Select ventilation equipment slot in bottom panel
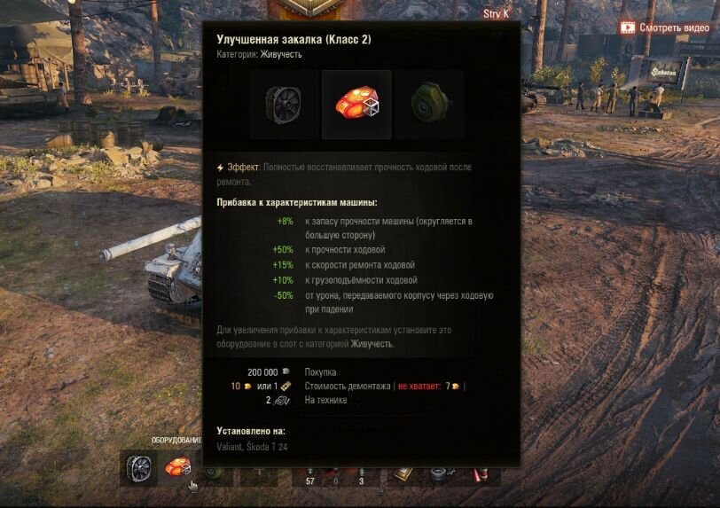The height and width of the screenshot is (508, 720). point(138,468)
